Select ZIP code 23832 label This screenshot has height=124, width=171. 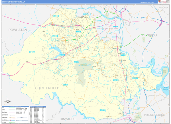pyautogui.click(x=76, y=62)
